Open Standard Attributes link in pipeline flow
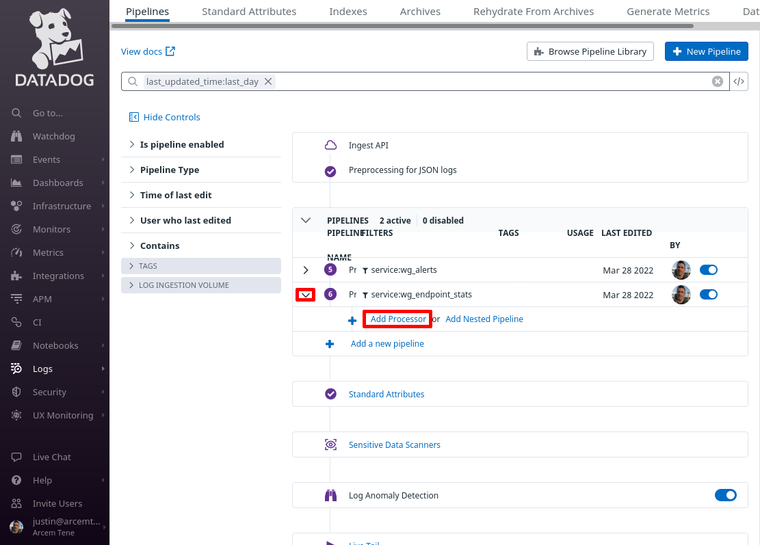 coord(386,395)
